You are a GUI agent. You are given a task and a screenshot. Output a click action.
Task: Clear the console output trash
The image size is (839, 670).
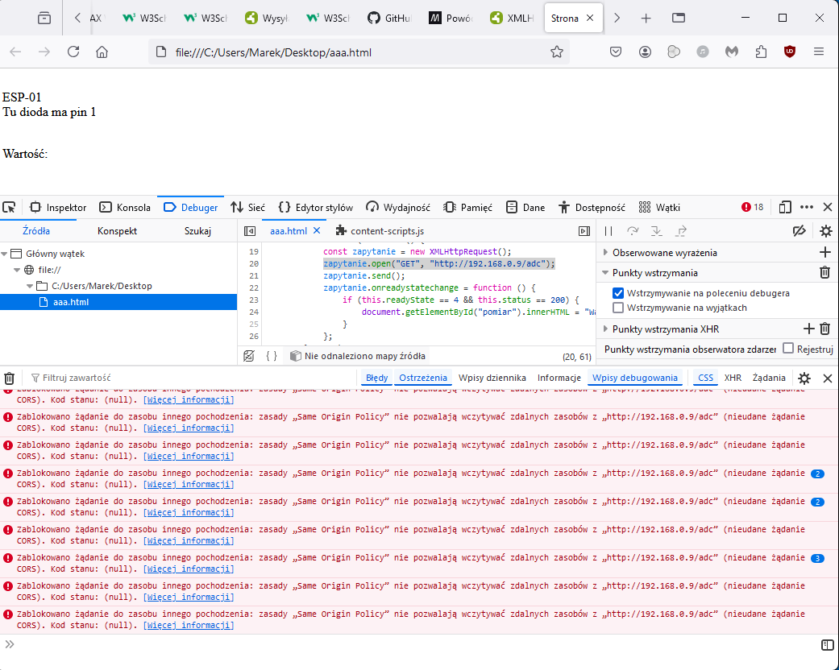pyautogui.click(x=9, y=378)
